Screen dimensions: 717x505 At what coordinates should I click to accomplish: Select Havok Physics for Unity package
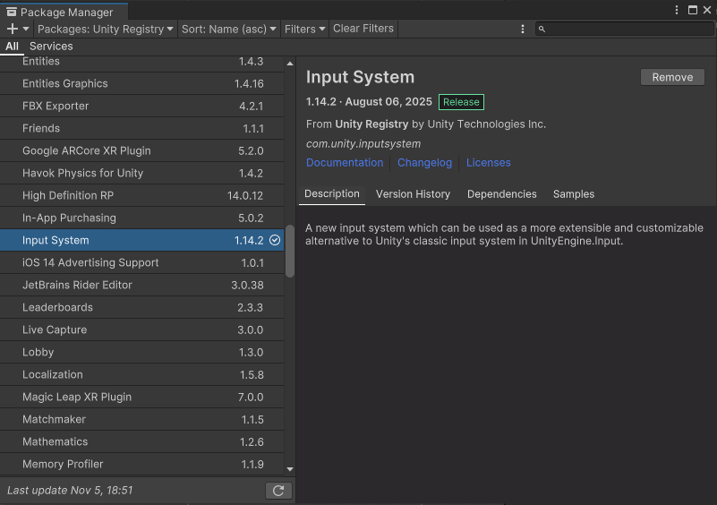(x=141, y=174)
